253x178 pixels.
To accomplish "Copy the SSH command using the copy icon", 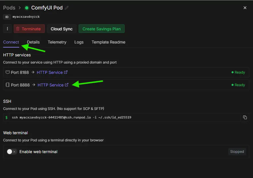I will [245, 117].
